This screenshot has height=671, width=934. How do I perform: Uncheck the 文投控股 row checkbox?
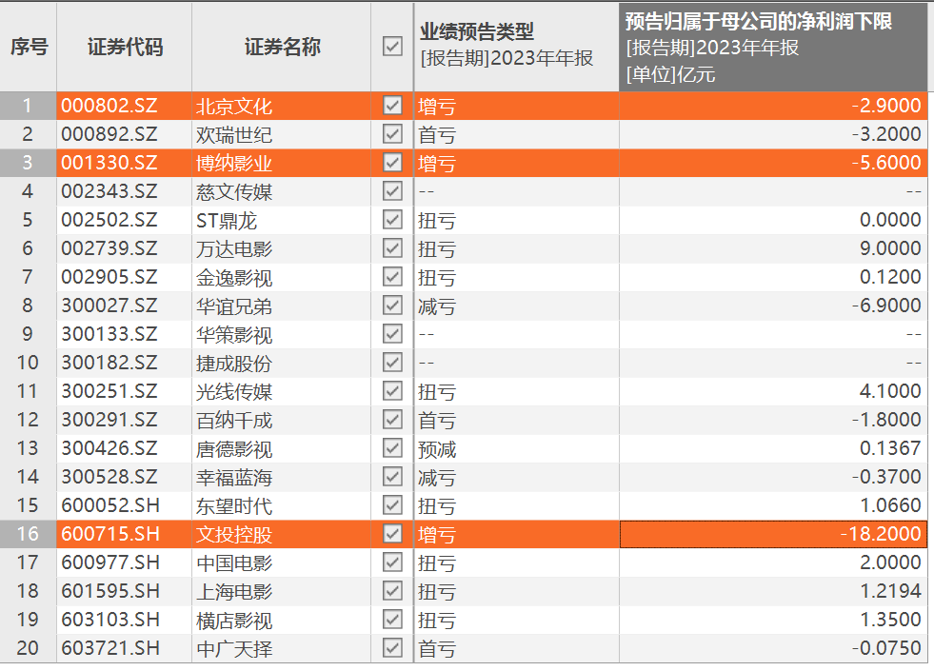coord(392,534)
